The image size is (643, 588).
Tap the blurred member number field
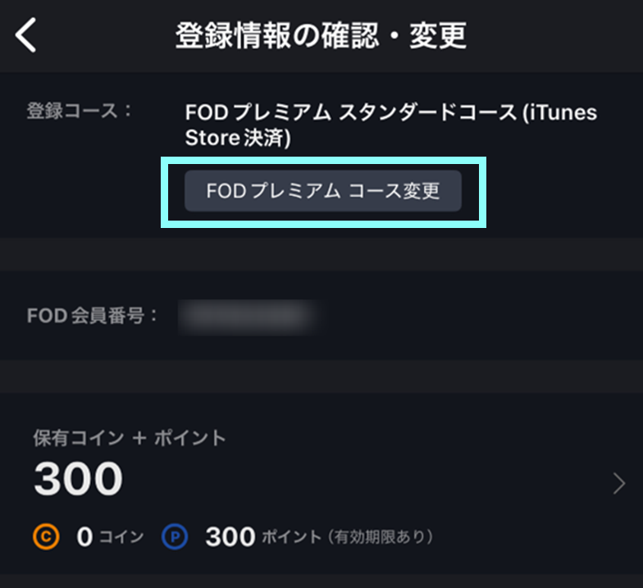[249, 316]
